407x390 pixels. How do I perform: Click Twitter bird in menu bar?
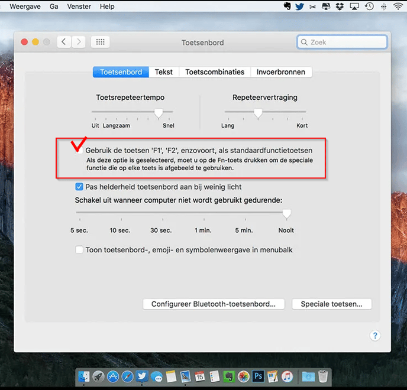click(x=299, y=6)
